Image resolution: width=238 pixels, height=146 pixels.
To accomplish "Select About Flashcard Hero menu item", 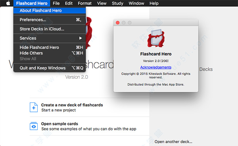I will pyautogui.click(x=50, y=10).
